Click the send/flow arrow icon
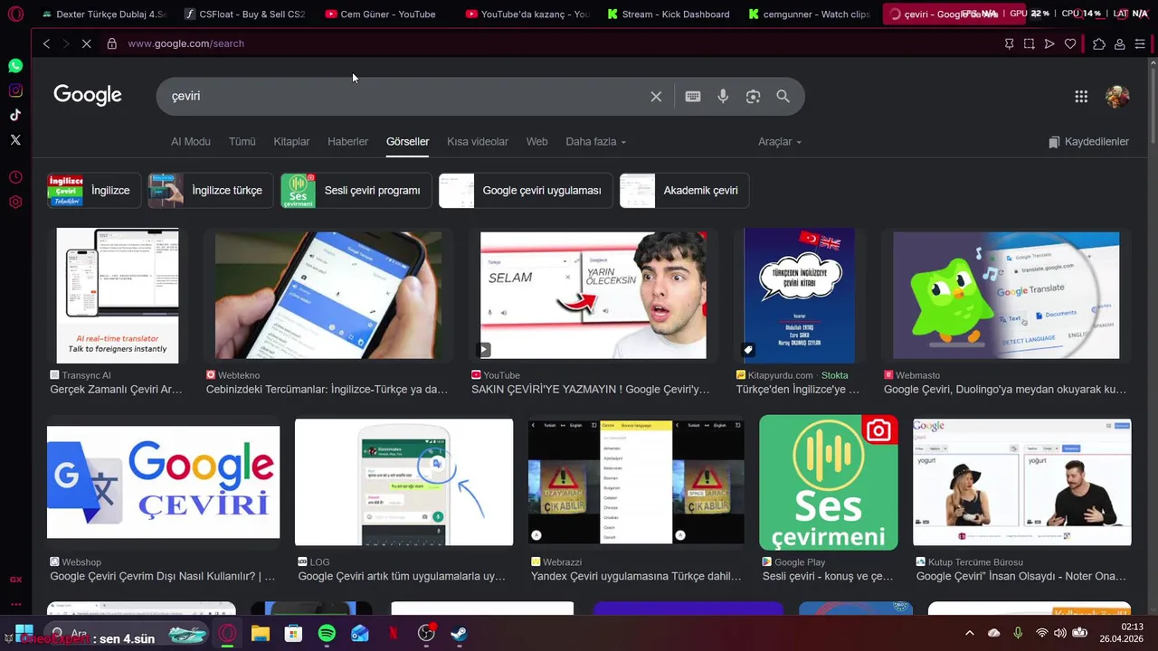This screenshot has width=1158, height=651. click(1049, 43)
